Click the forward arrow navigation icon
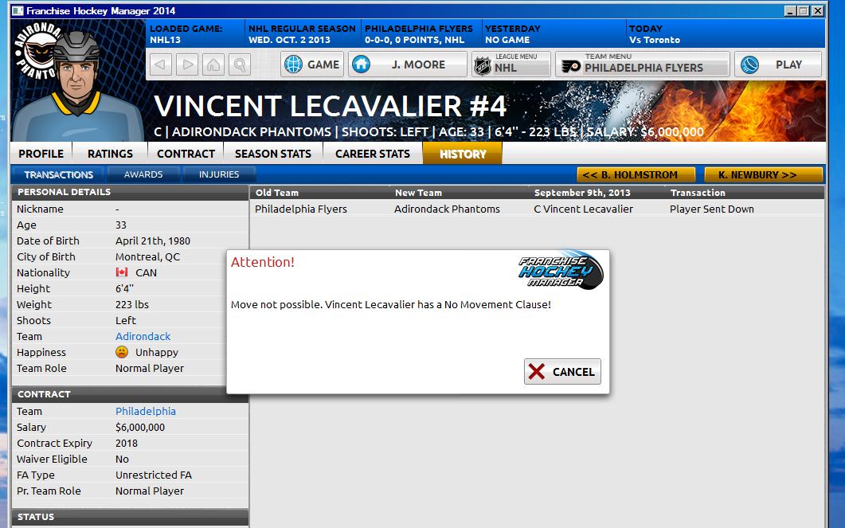 click(187, 65)
